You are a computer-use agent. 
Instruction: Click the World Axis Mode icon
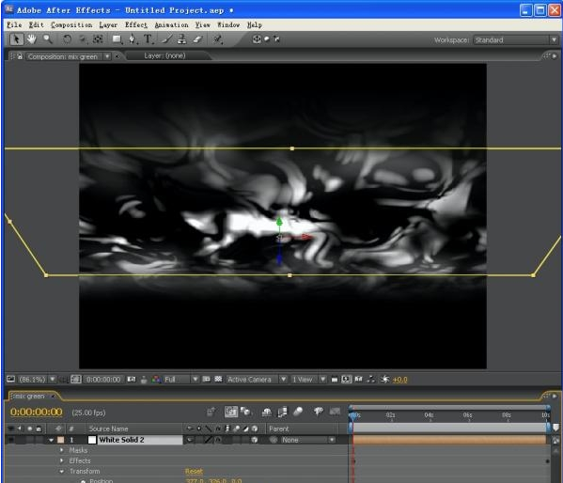point(267,39)
